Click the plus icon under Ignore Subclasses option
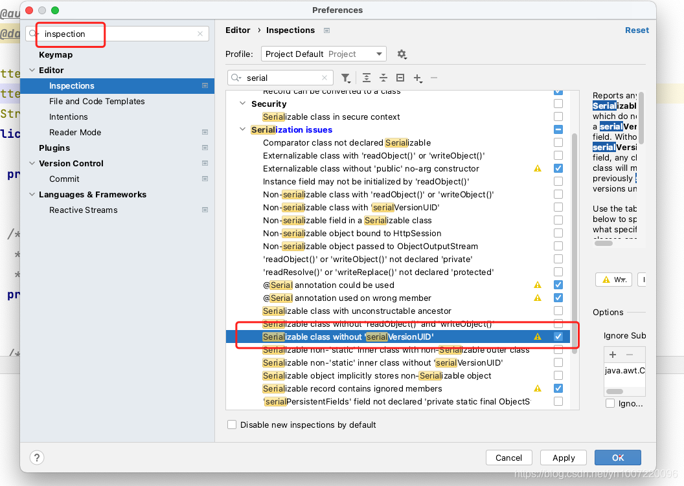The image size is (684, 486). pyautogui.click(x=613, y=355)
